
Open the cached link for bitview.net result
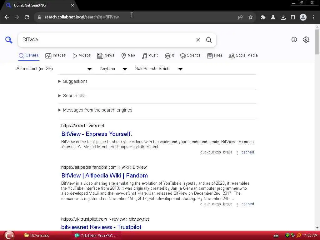248,152
